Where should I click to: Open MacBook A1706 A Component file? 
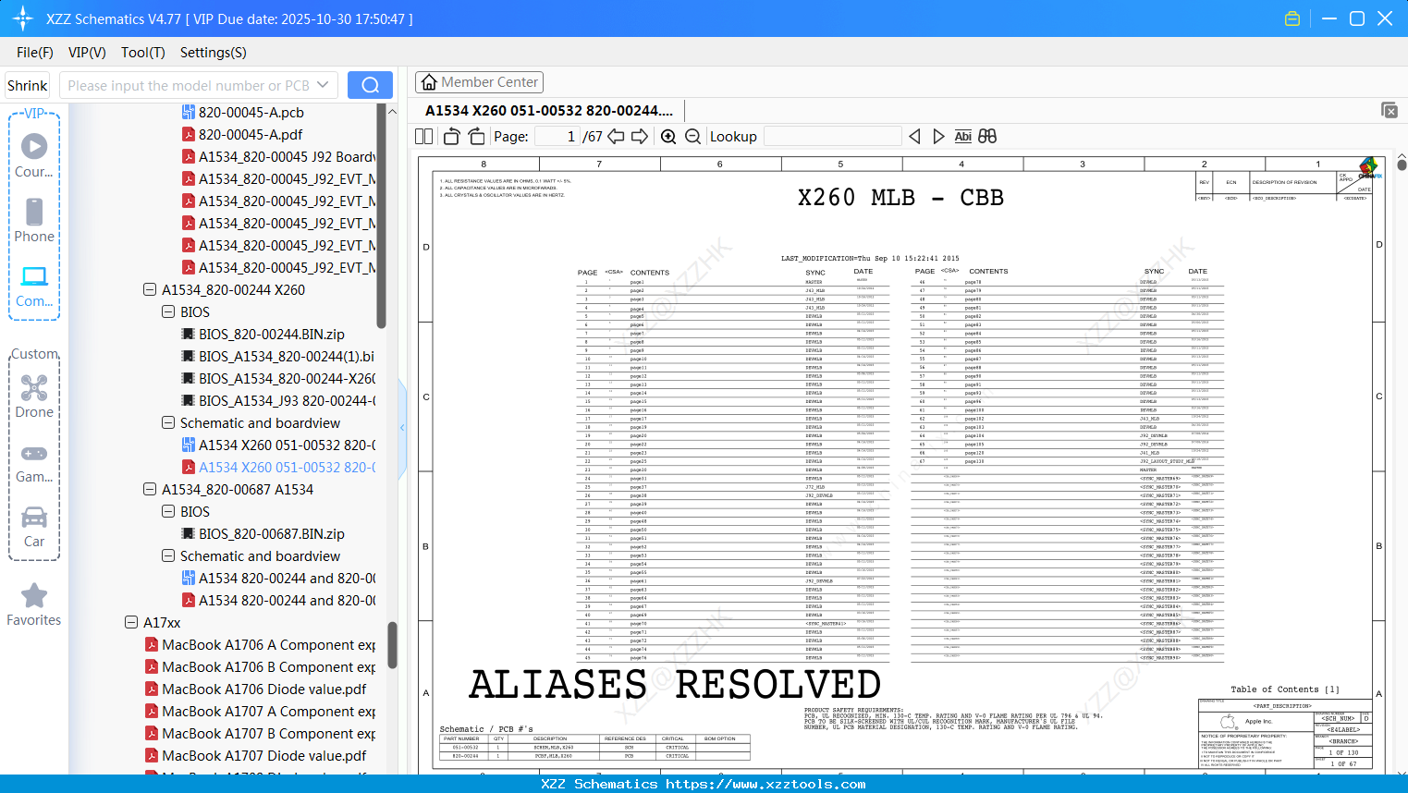[x=260, y=645]
